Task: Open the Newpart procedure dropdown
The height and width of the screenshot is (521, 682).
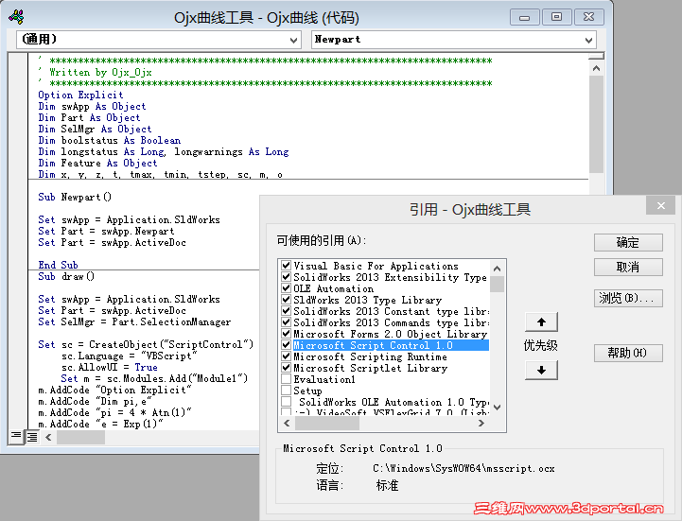Action: 588,41
